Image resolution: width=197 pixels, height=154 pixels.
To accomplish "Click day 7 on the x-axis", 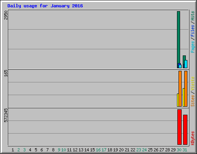I will (x=47, y=150).
